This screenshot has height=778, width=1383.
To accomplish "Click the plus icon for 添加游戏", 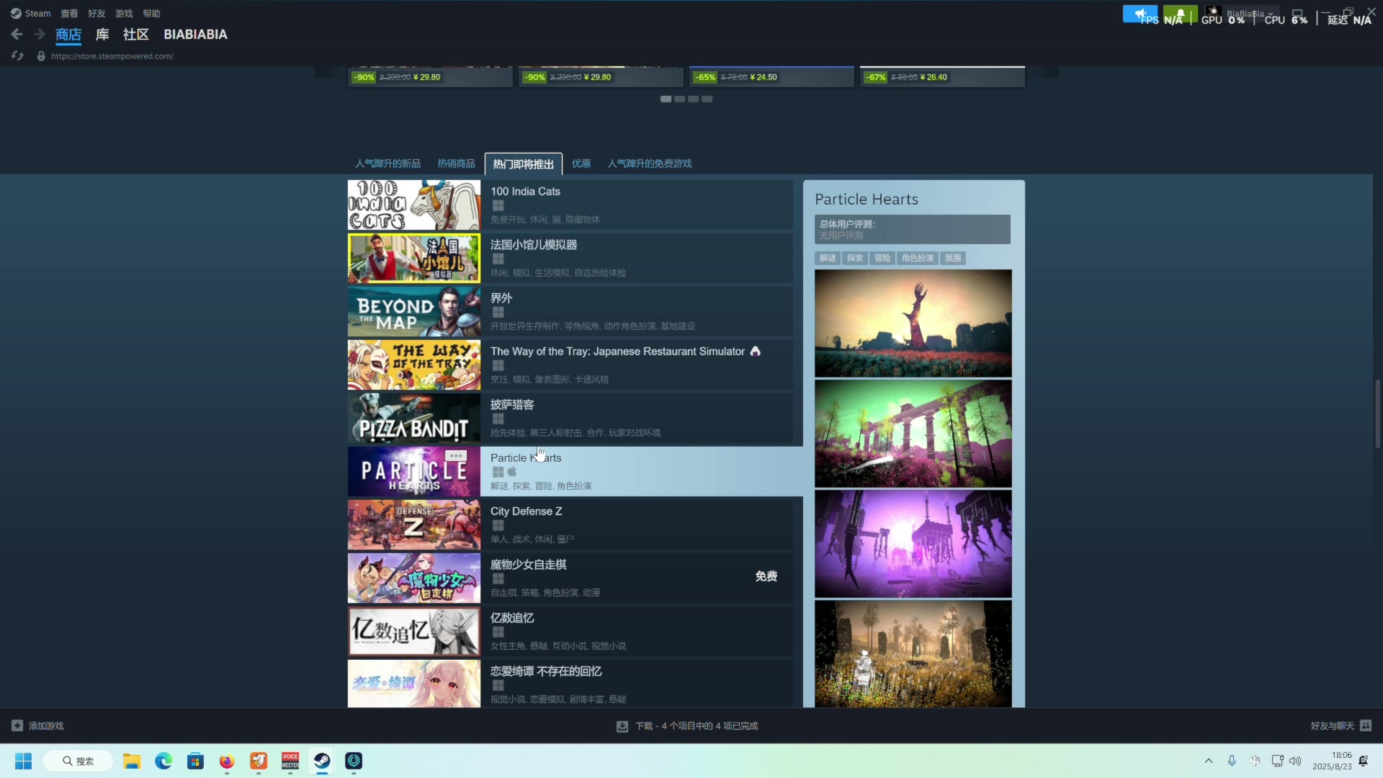I will point(17,725).
